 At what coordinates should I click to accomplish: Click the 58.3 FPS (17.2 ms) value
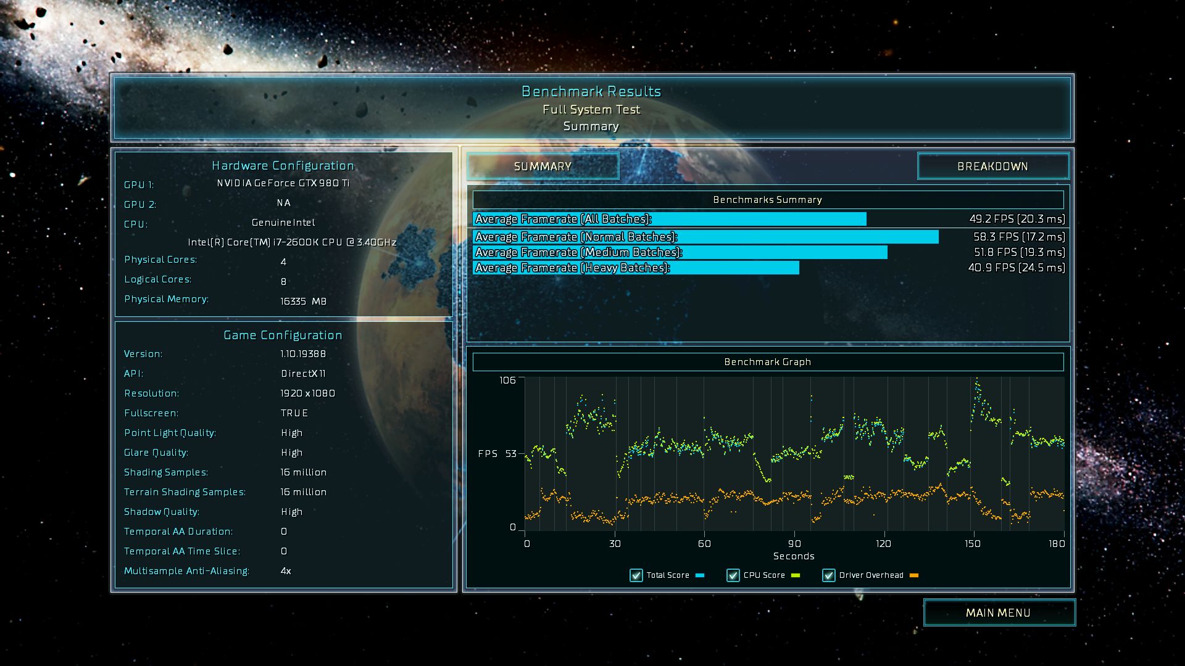pos(1019,237)
